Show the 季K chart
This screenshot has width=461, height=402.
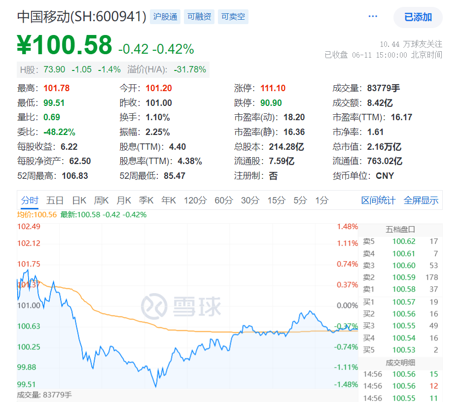[x=146, y=201]
